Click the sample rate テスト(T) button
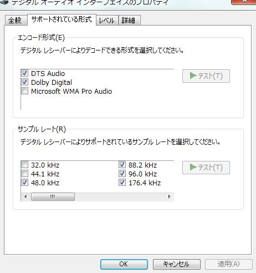Screen dimensions: 256x273 pyautogui.click(x=206, y=168)
